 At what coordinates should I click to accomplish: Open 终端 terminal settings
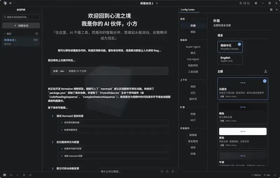(193, 154)
